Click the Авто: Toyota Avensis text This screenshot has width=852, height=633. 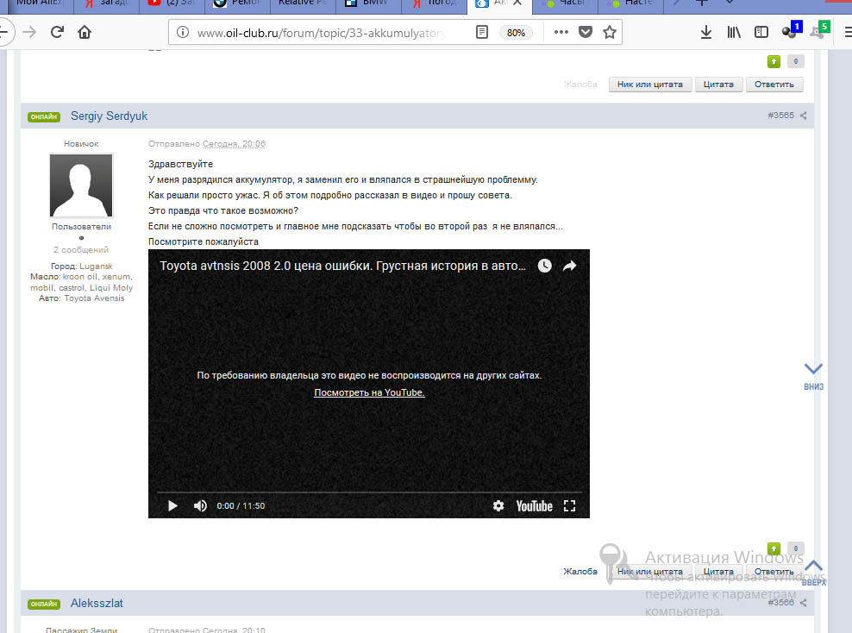pyautogui.click(x=82, y=298)
